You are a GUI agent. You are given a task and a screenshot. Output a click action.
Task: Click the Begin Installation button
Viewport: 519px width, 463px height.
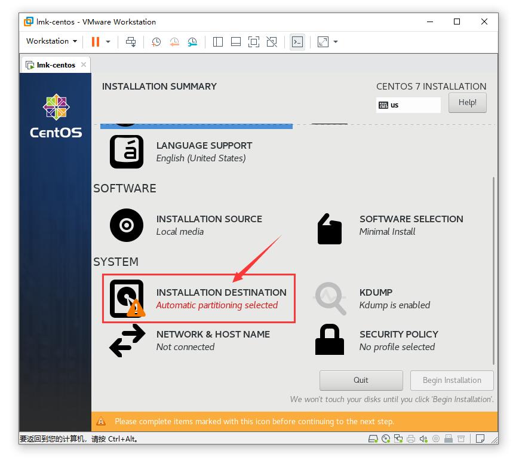click(452, 380)
